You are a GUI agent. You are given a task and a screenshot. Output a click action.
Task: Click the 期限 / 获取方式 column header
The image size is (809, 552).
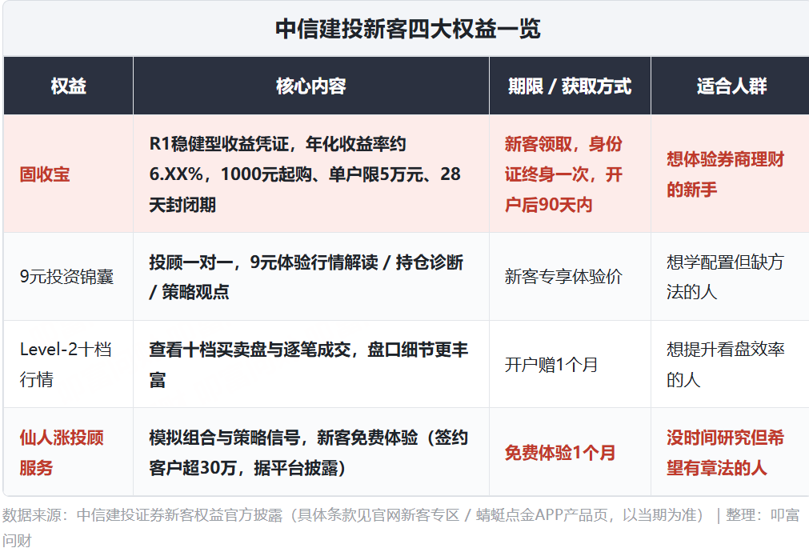click(570, 86)
